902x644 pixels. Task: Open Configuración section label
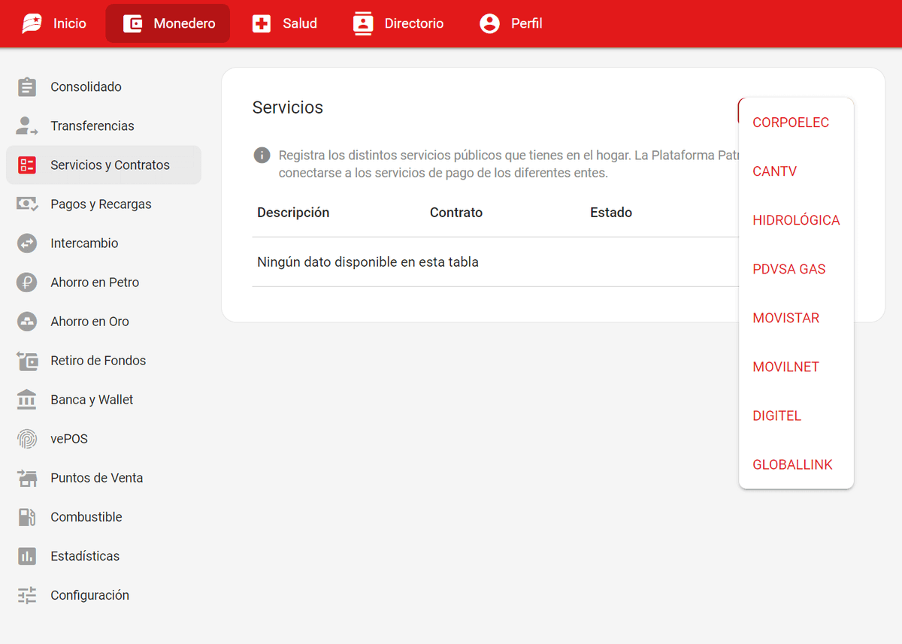[x=90, y=595]
